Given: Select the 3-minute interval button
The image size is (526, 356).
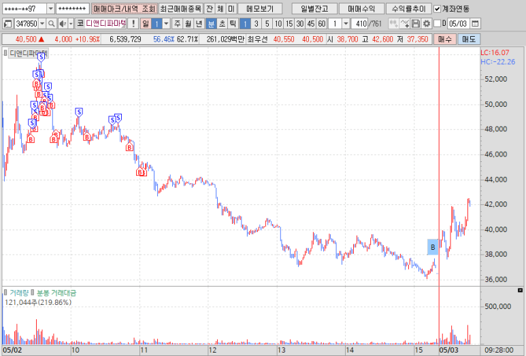Looking at the screenshot, I should coord(257,24).
